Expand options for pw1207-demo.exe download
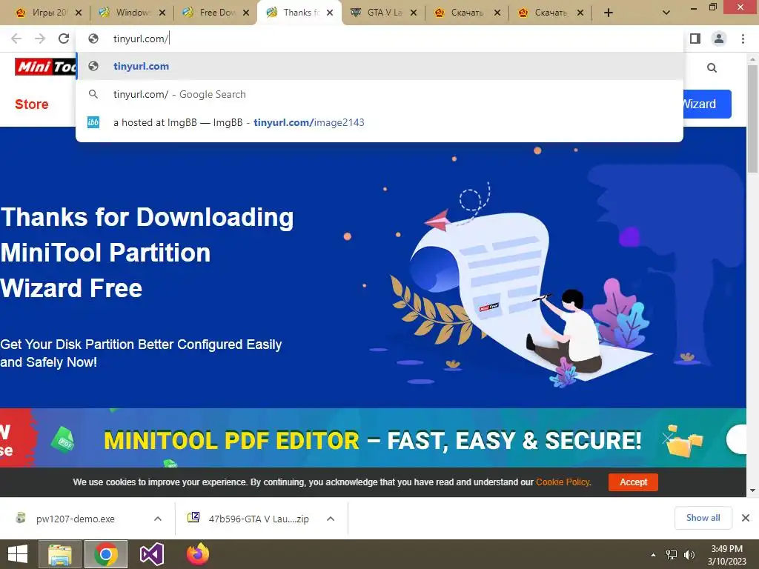This screenshot has width=759, height=569. point(158,519)
